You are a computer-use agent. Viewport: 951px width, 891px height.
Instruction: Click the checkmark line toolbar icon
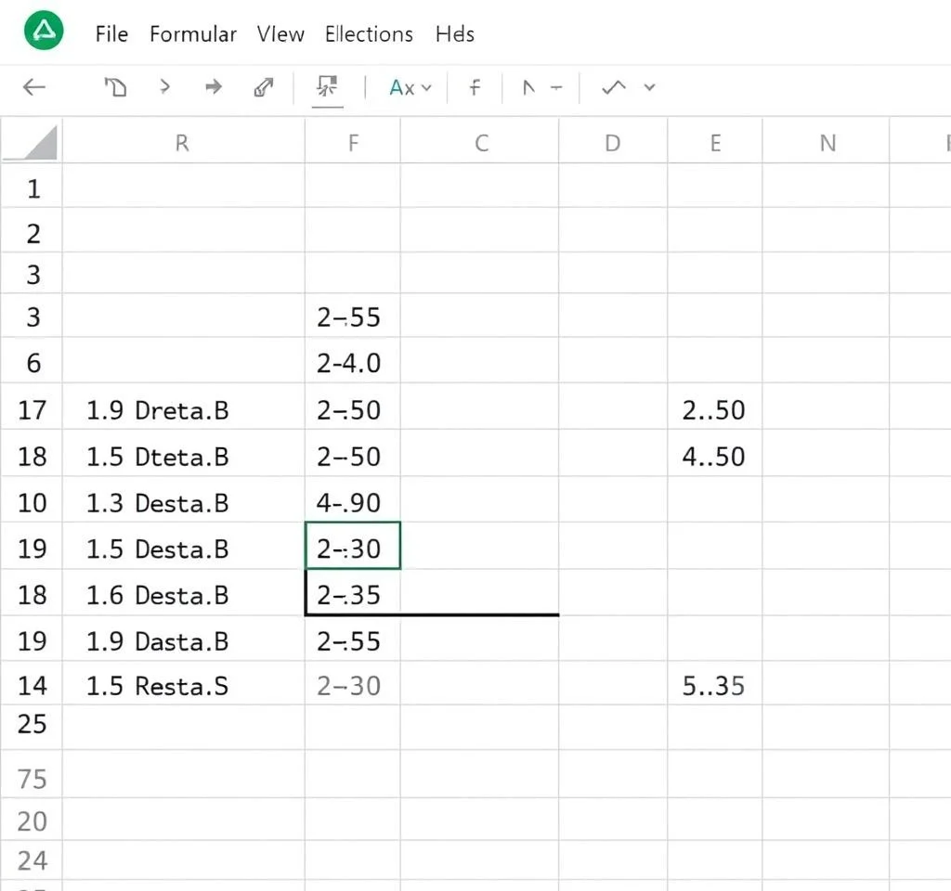[x=614, y=88]
